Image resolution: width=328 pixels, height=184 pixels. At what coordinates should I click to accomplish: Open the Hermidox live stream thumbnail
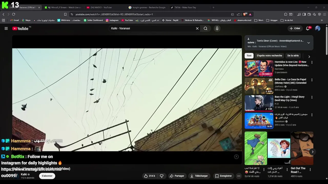(259, 68)
